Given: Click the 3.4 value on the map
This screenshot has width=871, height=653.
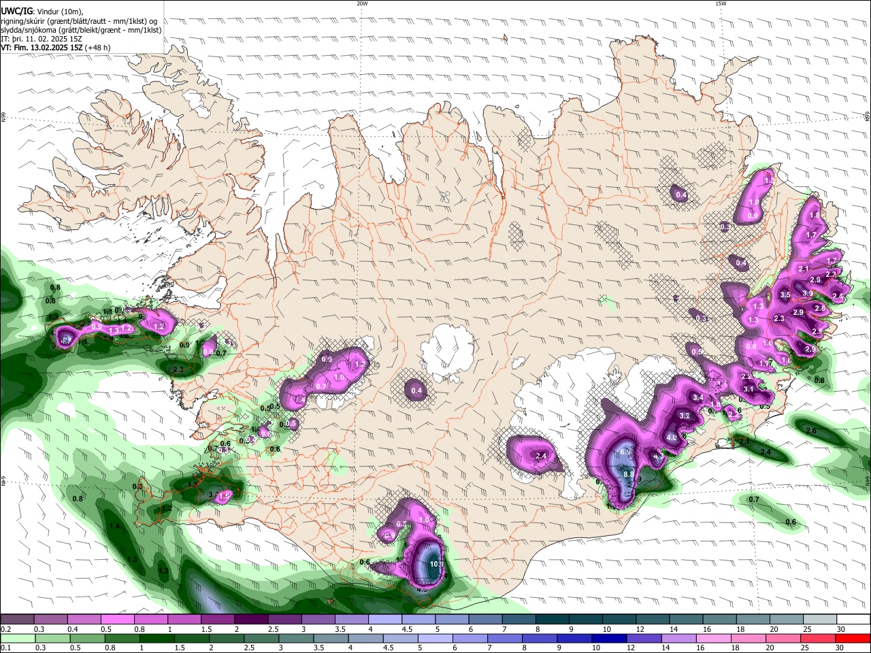Looking at the screenshot, I should pyautogui.click(x=697, y=398).
